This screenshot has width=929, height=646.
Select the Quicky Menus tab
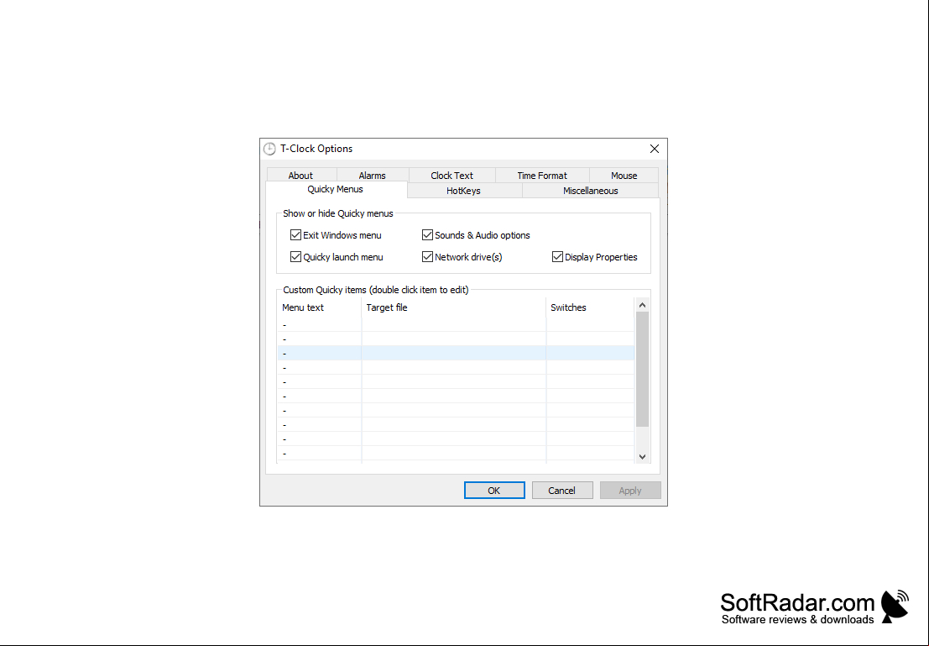click(x=336, y=189)
